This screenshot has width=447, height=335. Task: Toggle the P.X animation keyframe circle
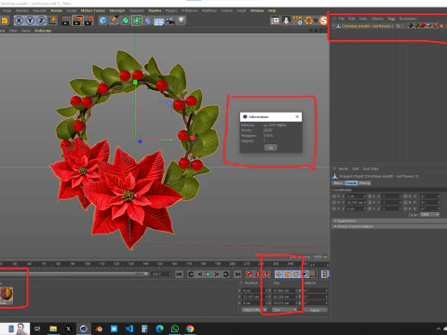(334, 196)
